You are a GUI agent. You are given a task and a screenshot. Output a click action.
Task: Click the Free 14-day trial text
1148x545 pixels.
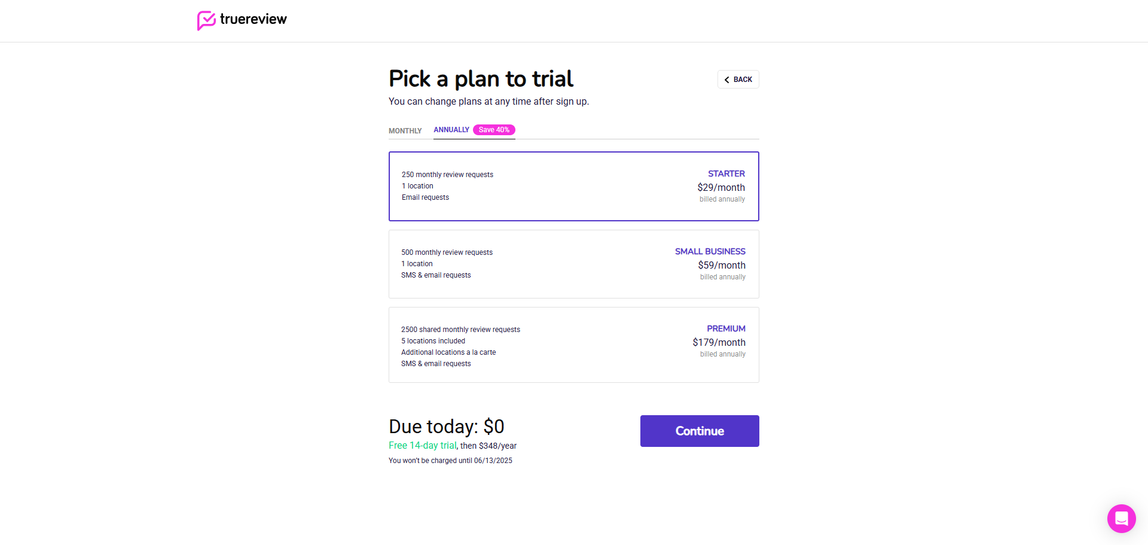(422, 446)
